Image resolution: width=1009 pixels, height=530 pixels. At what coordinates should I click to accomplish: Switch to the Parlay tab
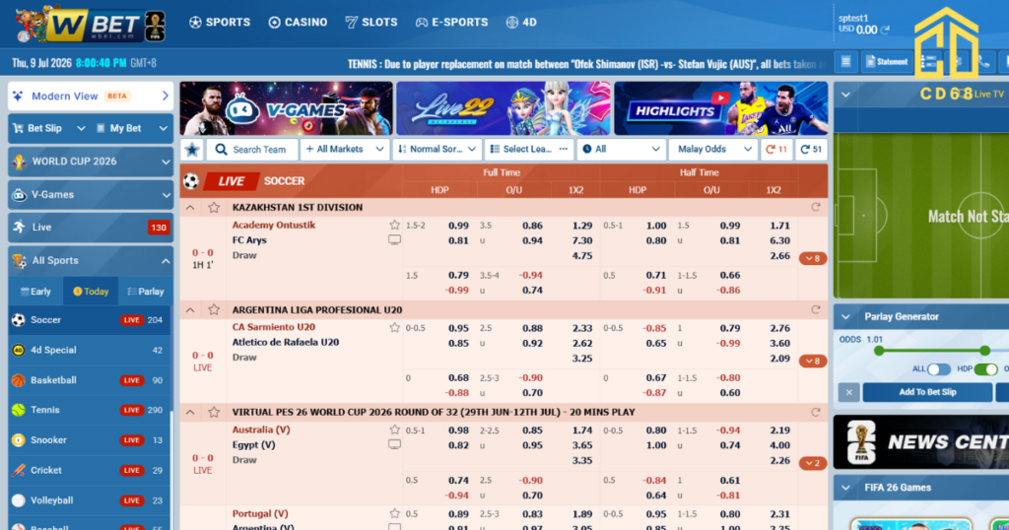[x=146, y=292]
